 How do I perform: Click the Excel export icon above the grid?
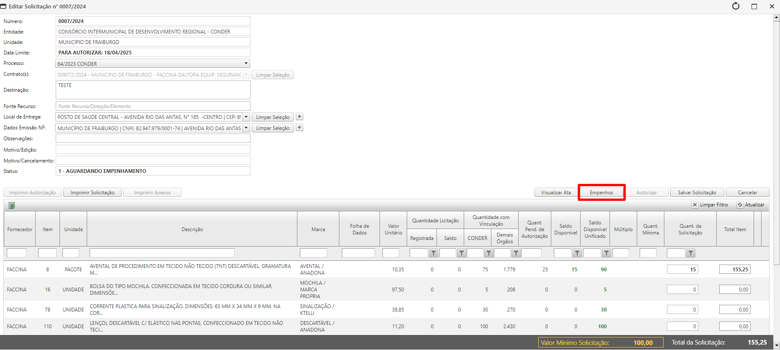click(x=12, y=206)
